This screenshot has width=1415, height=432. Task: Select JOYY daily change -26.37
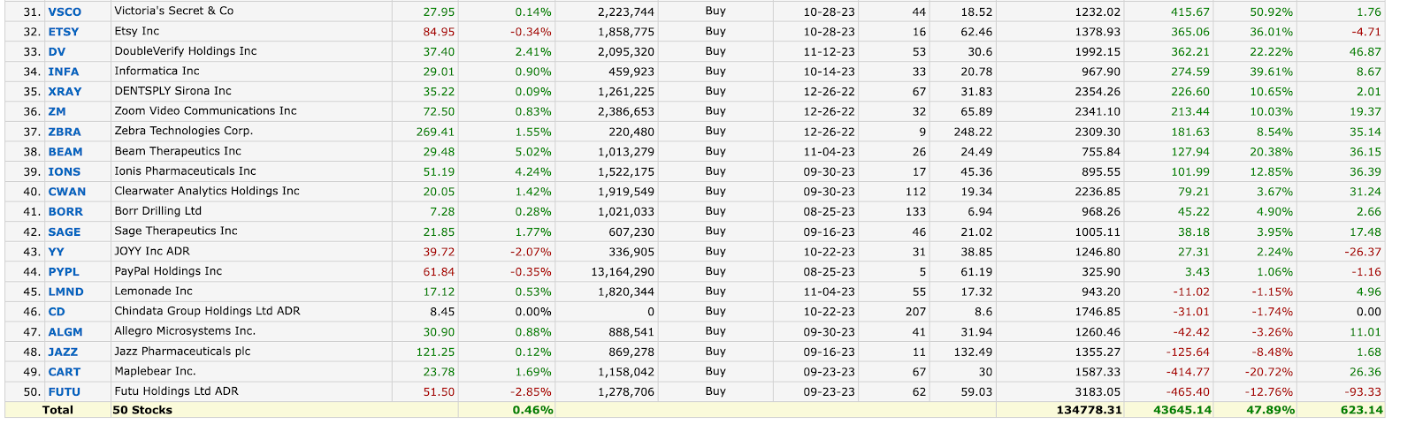(1363, 252)
